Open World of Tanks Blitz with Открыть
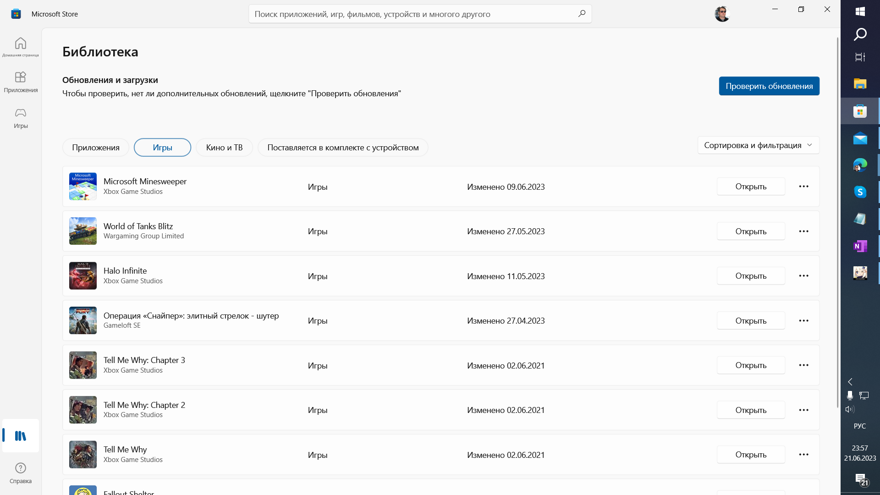The image size is (880, 495). [x=751, y=231]
